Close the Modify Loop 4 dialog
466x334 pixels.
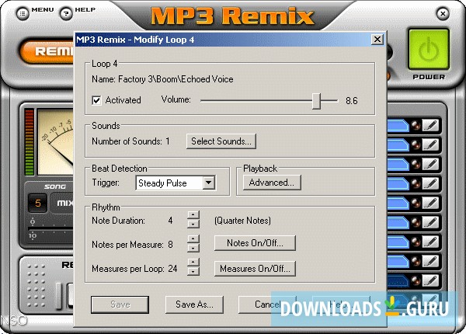(377, 39)
